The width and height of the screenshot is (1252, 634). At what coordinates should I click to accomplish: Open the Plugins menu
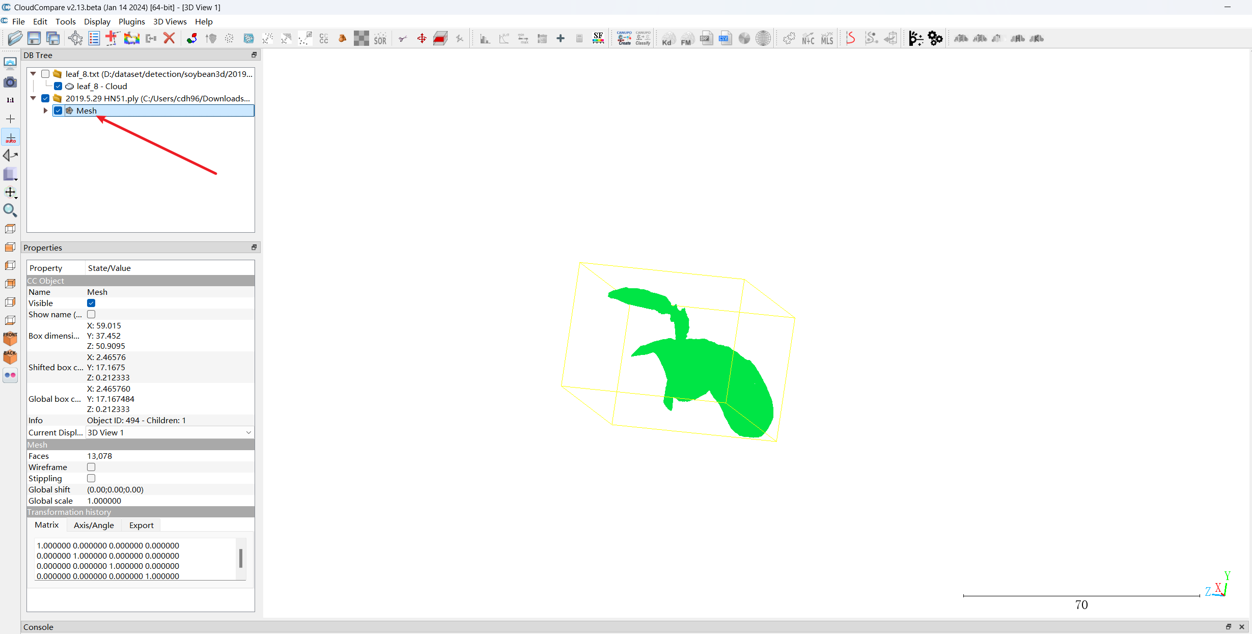[131, 21]
